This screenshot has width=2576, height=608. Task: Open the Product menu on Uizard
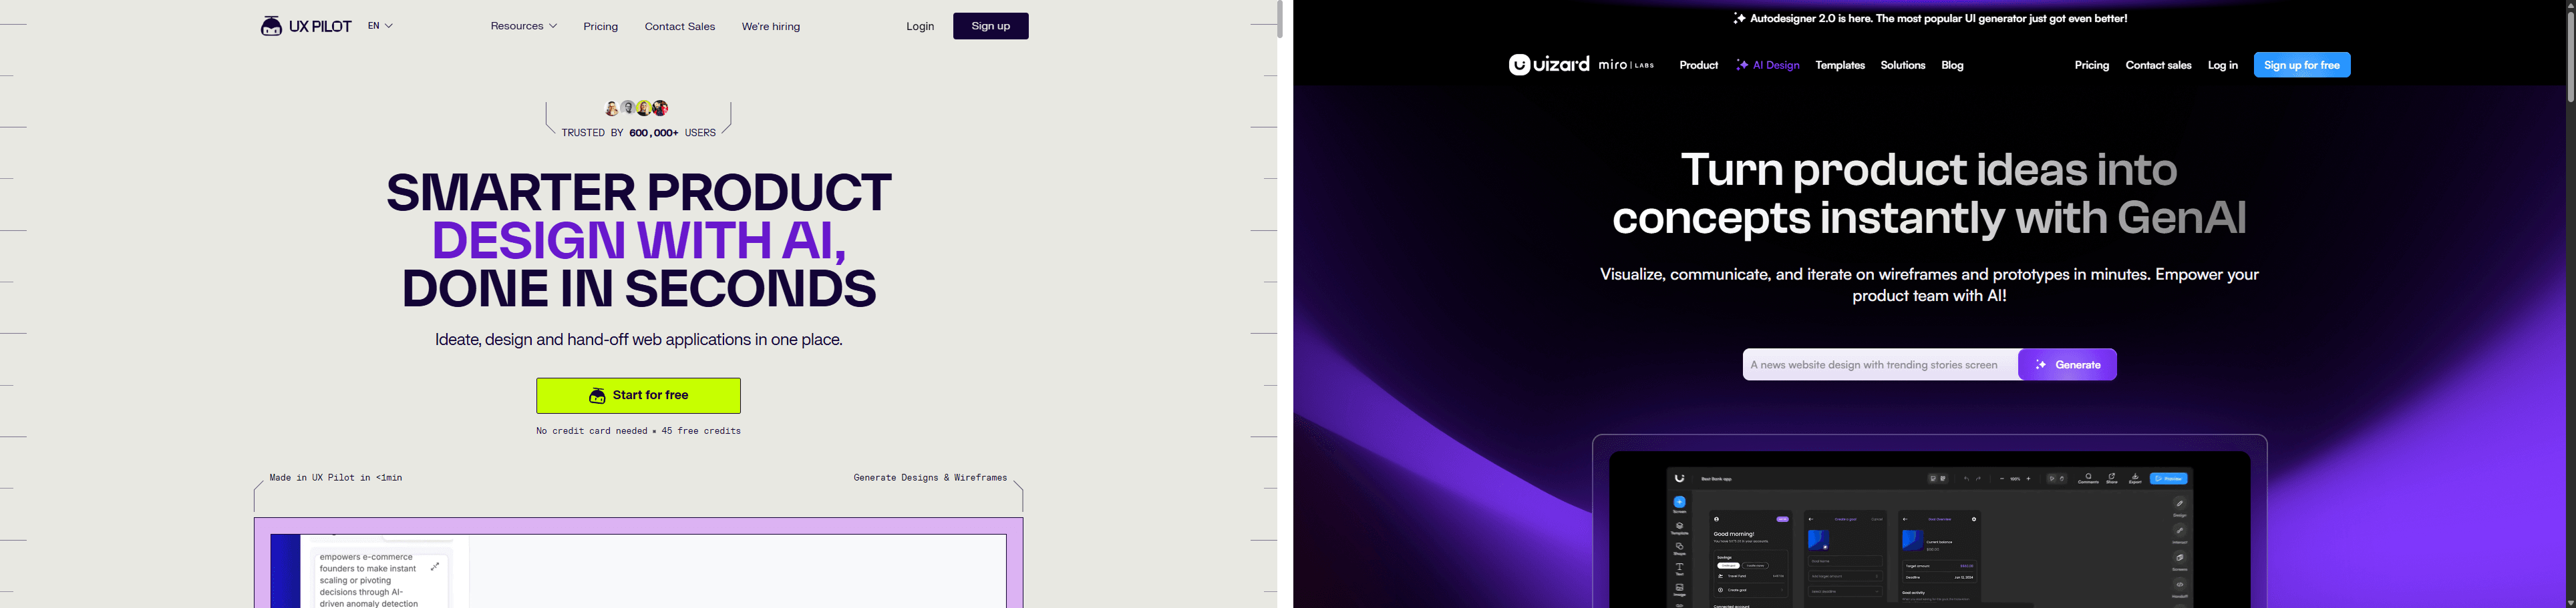pyautogui.click(x=1699, y=65)
